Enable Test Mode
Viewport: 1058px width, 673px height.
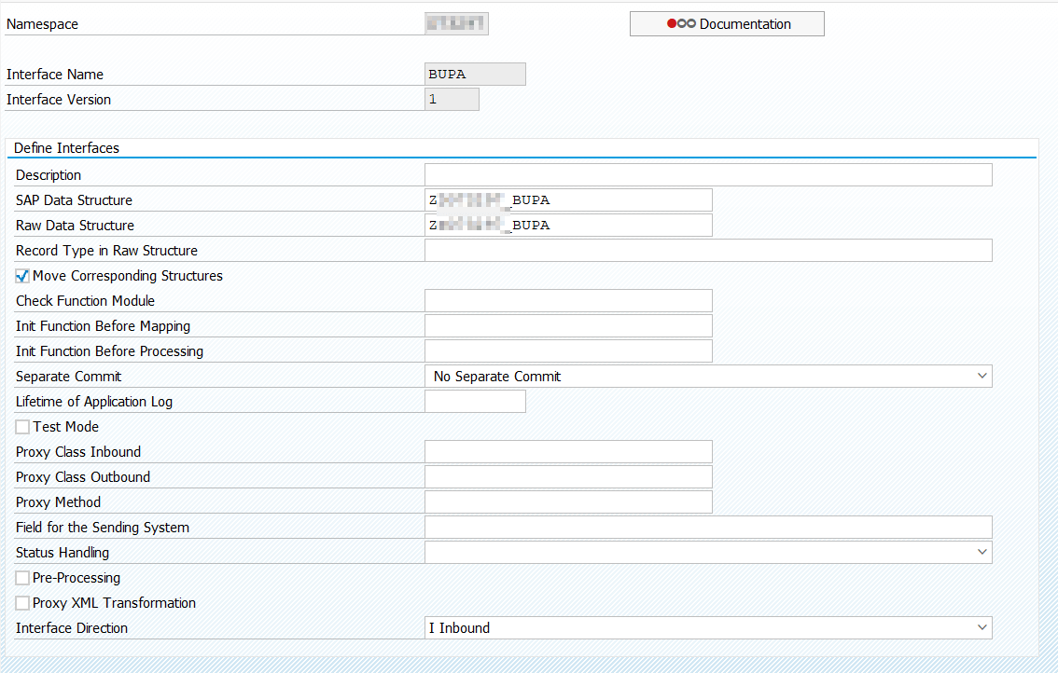(21, 426)
